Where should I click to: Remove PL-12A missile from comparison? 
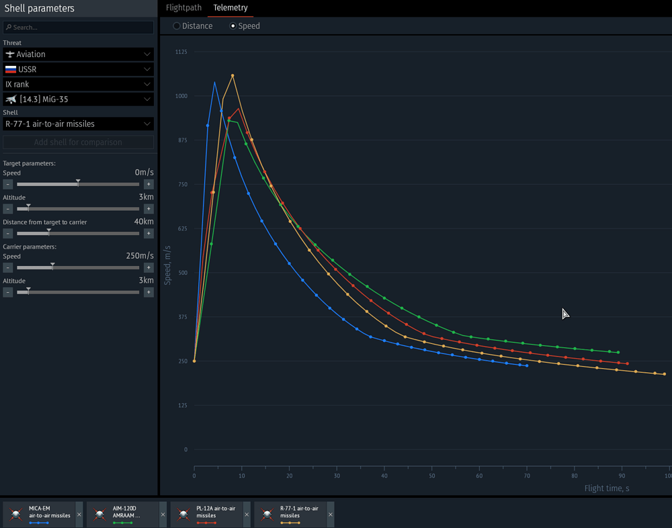(247, 515)
